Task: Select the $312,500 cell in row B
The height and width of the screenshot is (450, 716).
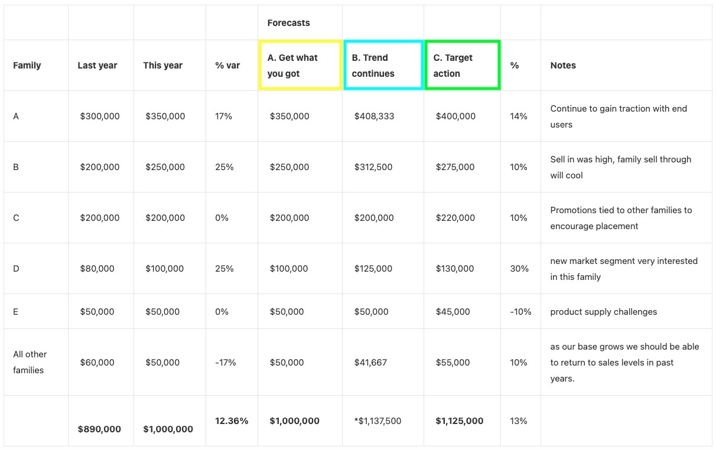Action: point(373,167)
